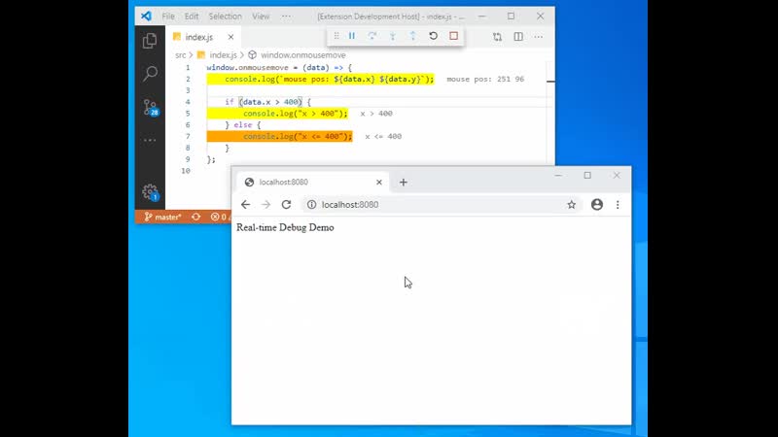Click the Step Over debug button
The image size is (778, 437).
point(372,36)
